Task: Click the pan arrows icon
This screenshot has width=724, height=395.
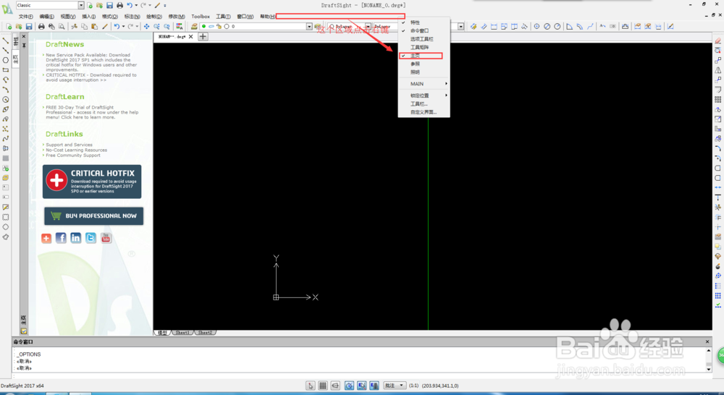Action: 146,26
